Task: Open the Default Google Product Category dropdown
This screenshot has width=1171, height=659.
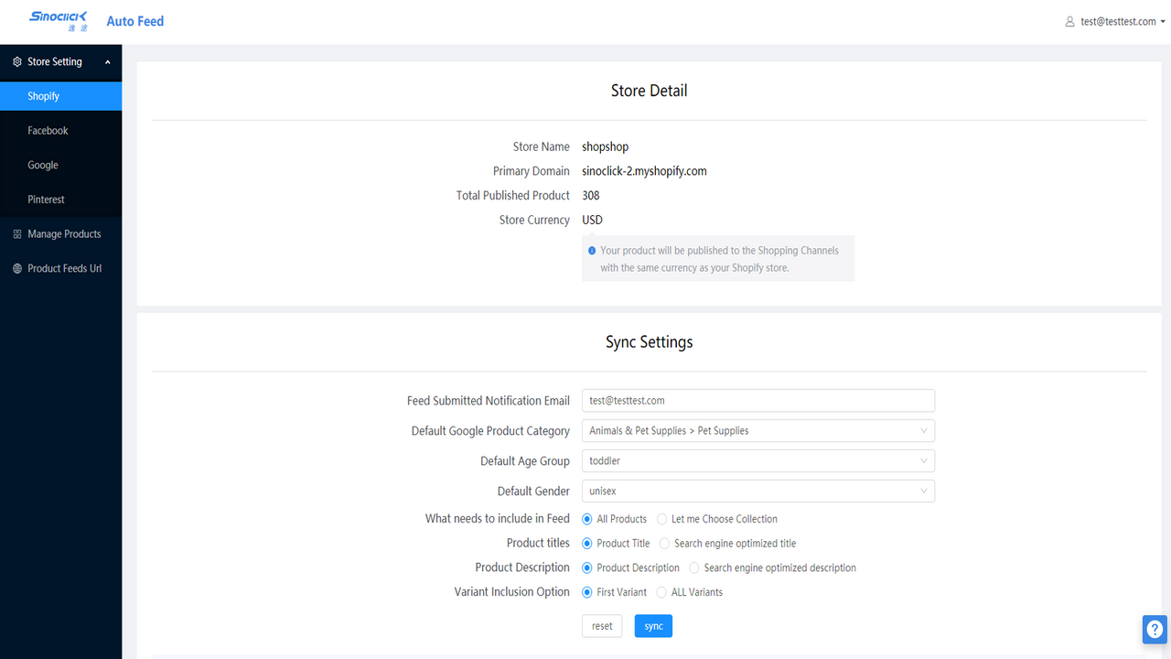Action: click(x=757, y=431)
